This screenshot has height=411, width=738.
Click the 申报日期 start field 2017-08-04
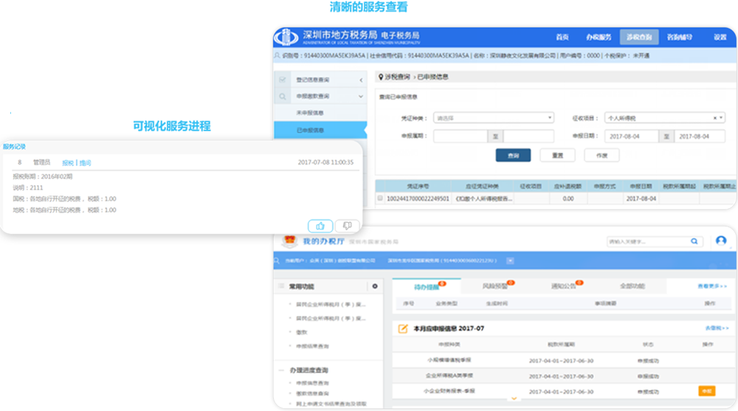pos(631,136)
